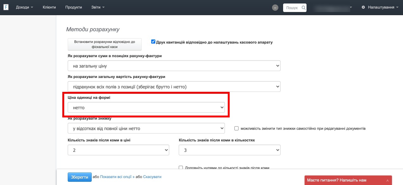Open the unit price on form dropdown
This screenshot has width=403, height=185.
pyautogui.click(x=146, y=108)
